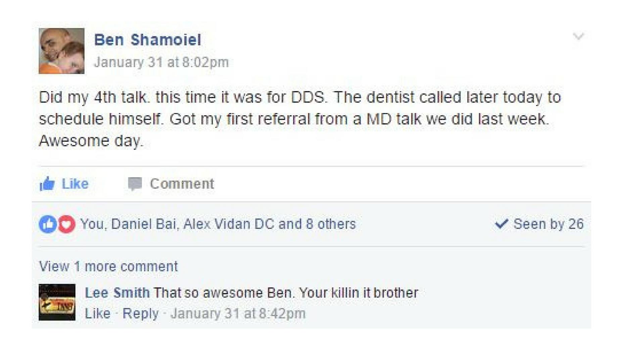This screenshot has width=623, height=350.
Task: Open Ben Shamoiel's profile name link
Action: coord(147,40)
